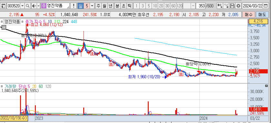Click the speaker sound alert icon
Screen dimensions: 271x123
tap(34, 6)
